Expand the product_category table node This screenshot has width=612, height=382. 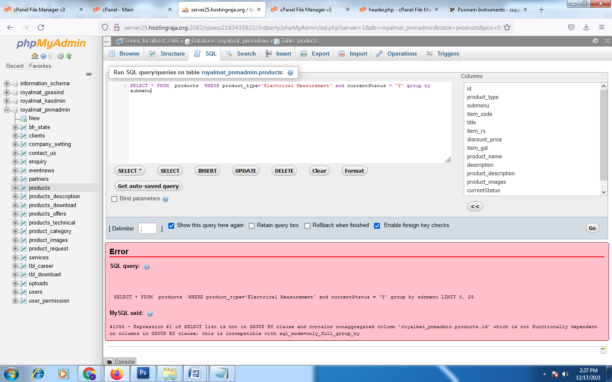tap(15, 231)
